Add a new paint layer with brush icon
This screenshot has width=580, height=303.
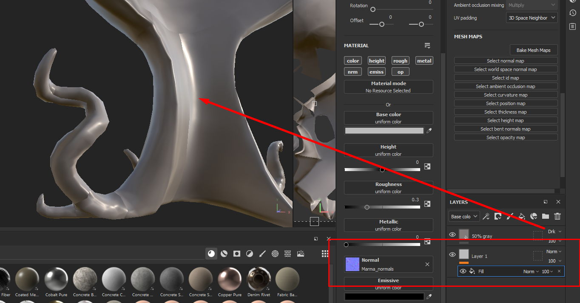510,216
